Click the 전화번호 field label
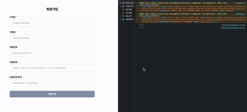 [x=13, y=47]
